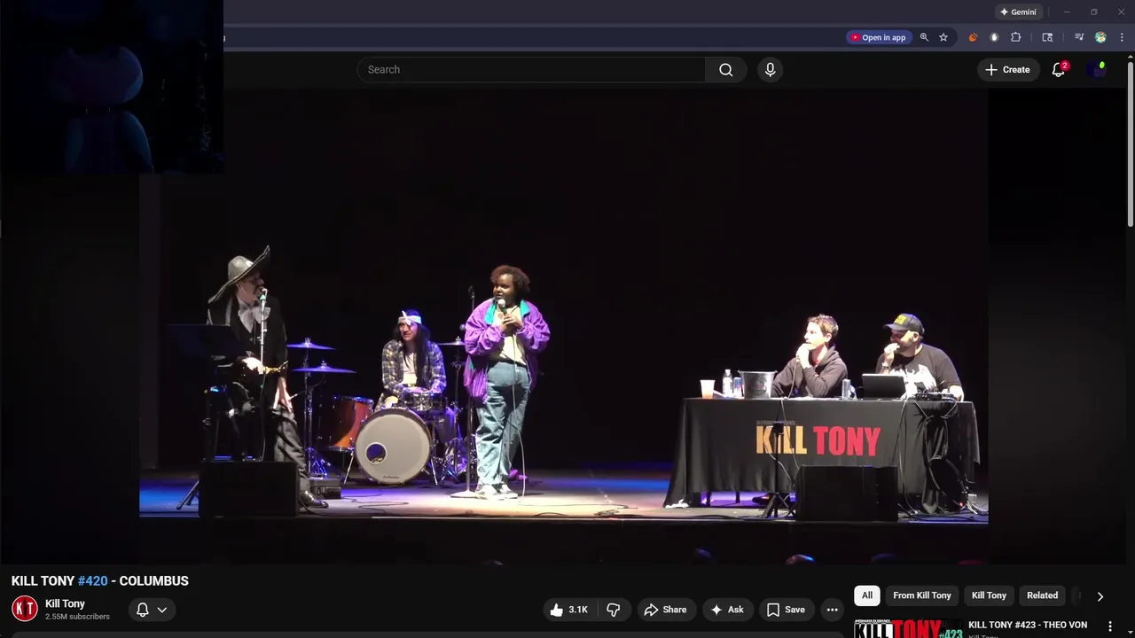Image resolution: width=1135 pixels, height=638 pixels.
Task: Open YouTube notifications bell
Action: coord(1058,69)
